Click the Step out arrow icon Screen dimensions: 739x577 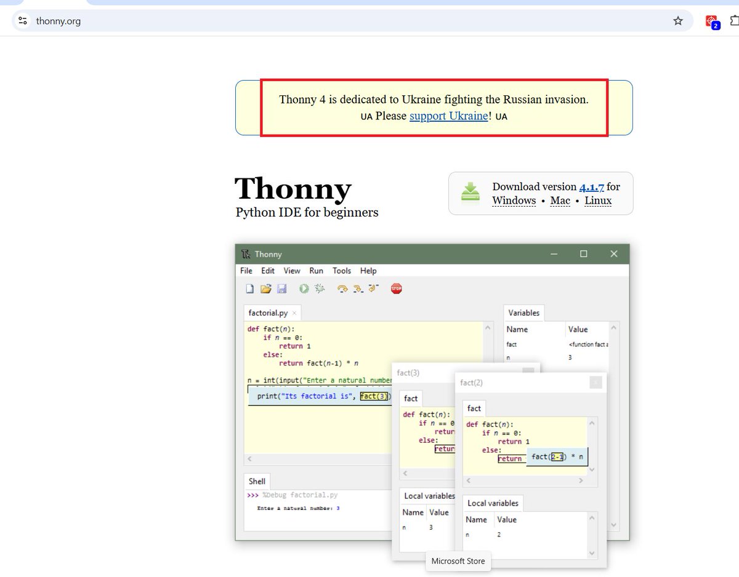coord(374,288)
